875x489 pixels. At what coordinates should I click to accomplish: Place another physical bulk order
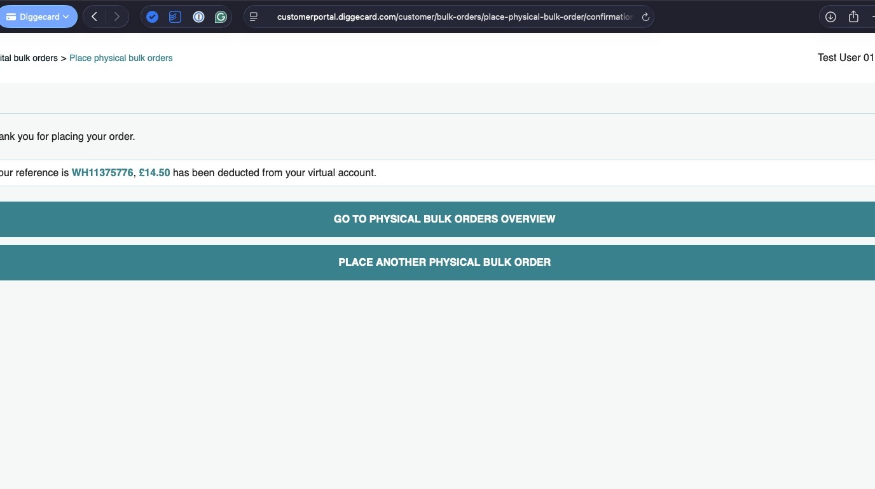(x=437, y=262)
